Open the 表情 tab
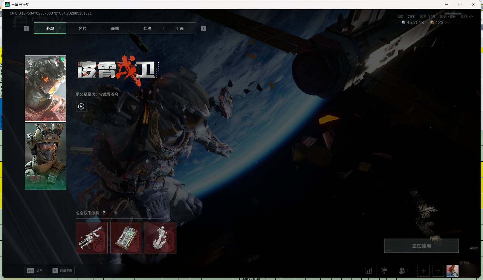Screen dimensions: 483x280 tap(115, 28)
